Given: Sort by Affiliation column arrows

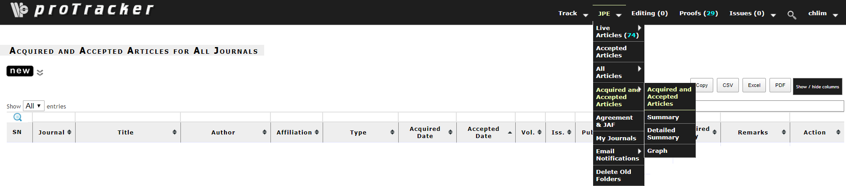Looking at the screenshot, I should [317, 132].
